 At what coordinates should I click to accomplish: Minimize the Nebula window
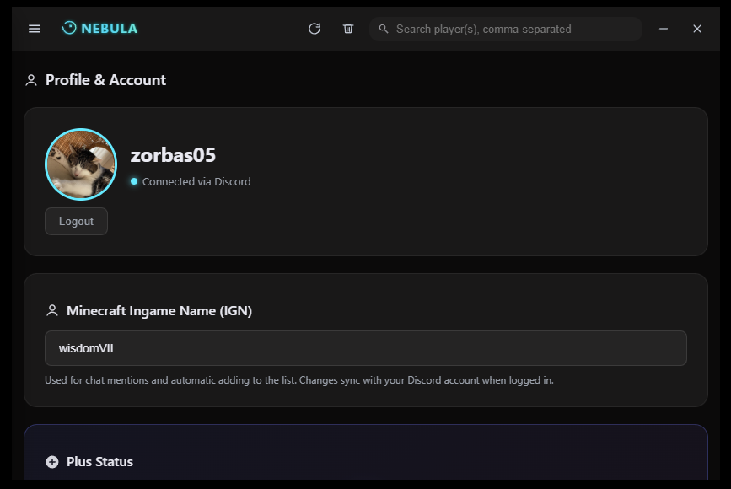(664, 28)
